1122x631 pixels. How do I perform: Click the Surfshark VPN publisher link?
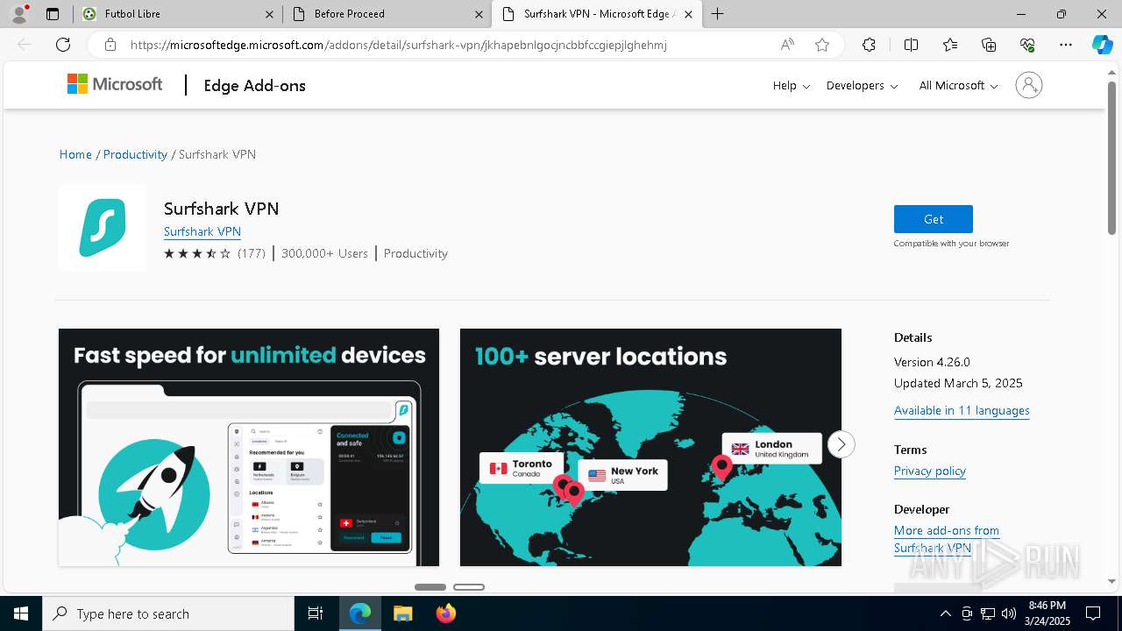202,231
